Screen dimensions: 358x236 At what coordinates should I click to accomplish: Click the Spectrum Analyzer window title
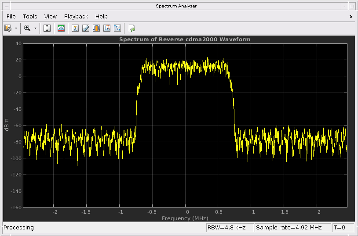(x=176, y=6)
